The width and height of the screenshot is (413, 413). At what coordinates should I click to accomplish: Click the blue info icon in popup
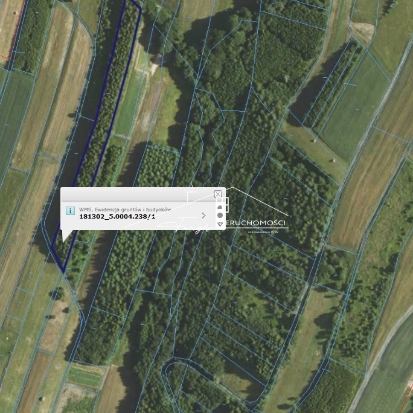click(x=70, y=211)
